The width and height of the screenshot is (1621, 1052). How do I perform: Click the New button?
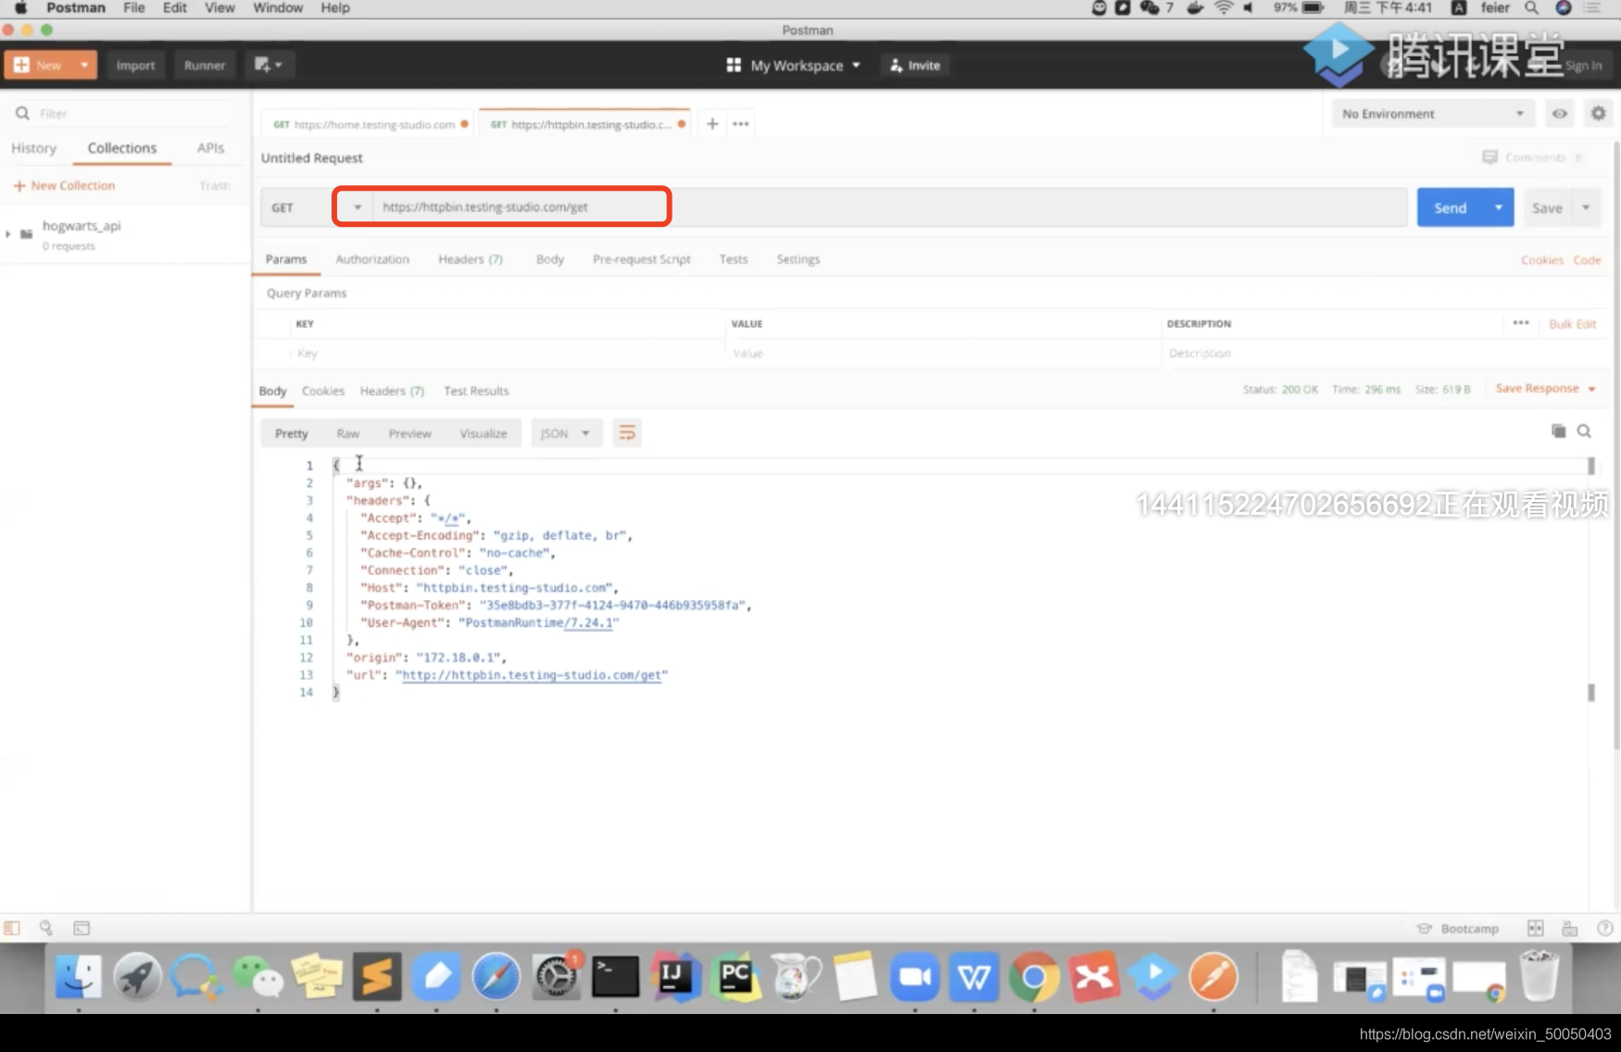tap(39, 65)
